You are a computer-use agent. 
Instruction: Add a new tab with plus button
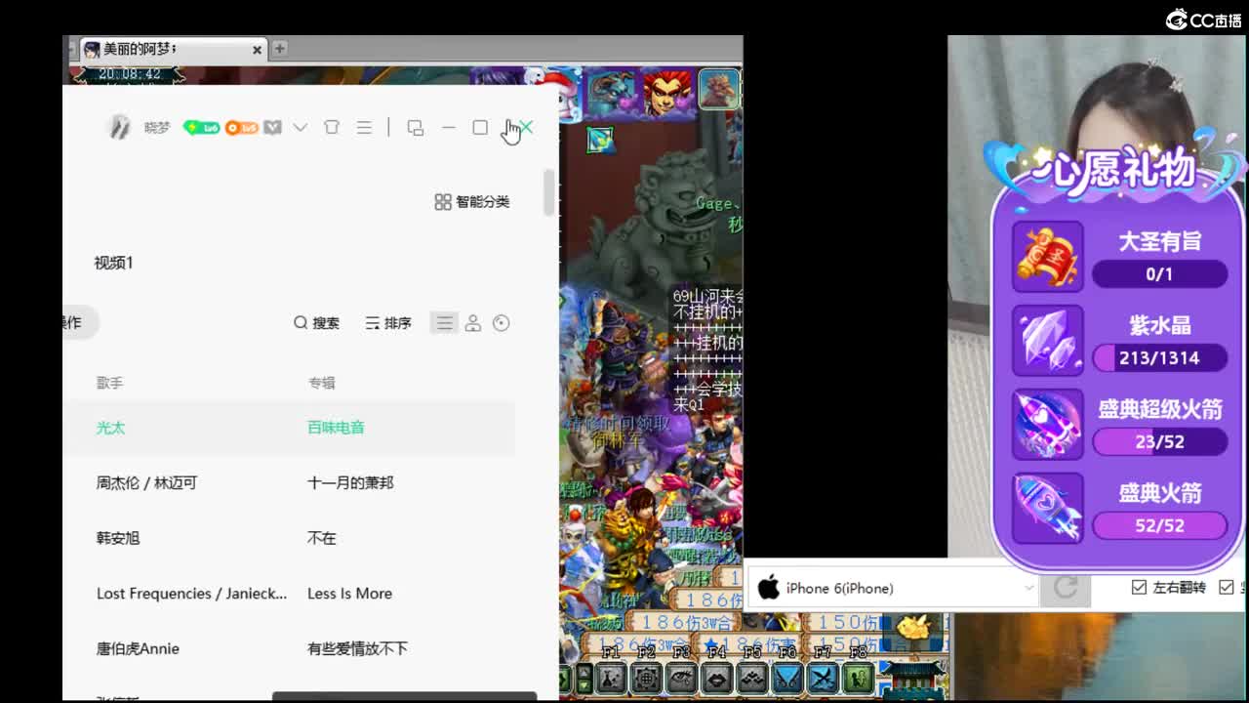point(279,48)
